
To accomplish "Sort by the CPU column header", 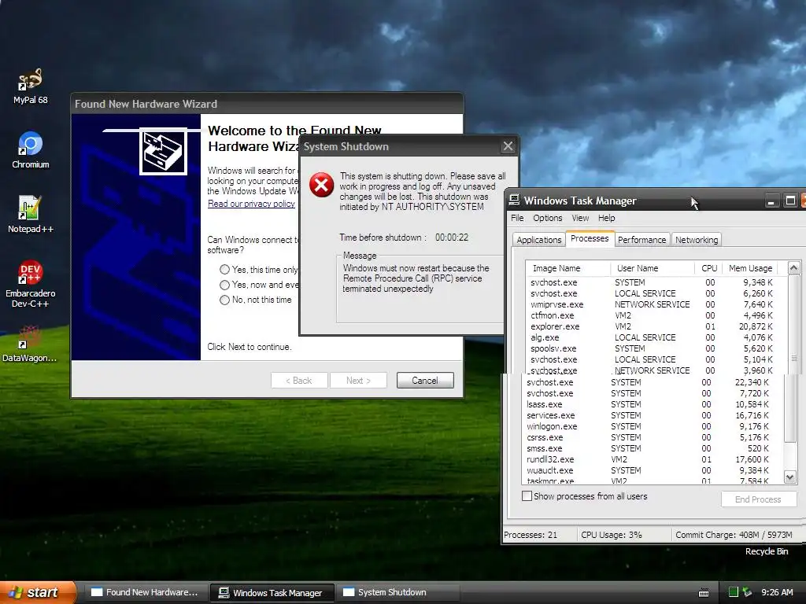I will 709,268.
